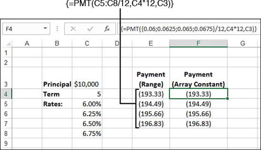Click the '6.75%' rate cell
Screen dimensions: 261x150
[87, 133]
